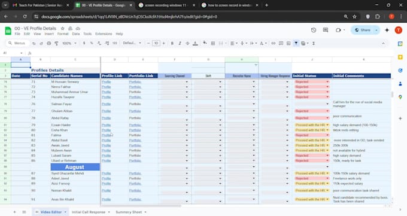Open Profile link for Awais Javed
The height and width of the screenshot is (216, 407).
coord(106,145)
